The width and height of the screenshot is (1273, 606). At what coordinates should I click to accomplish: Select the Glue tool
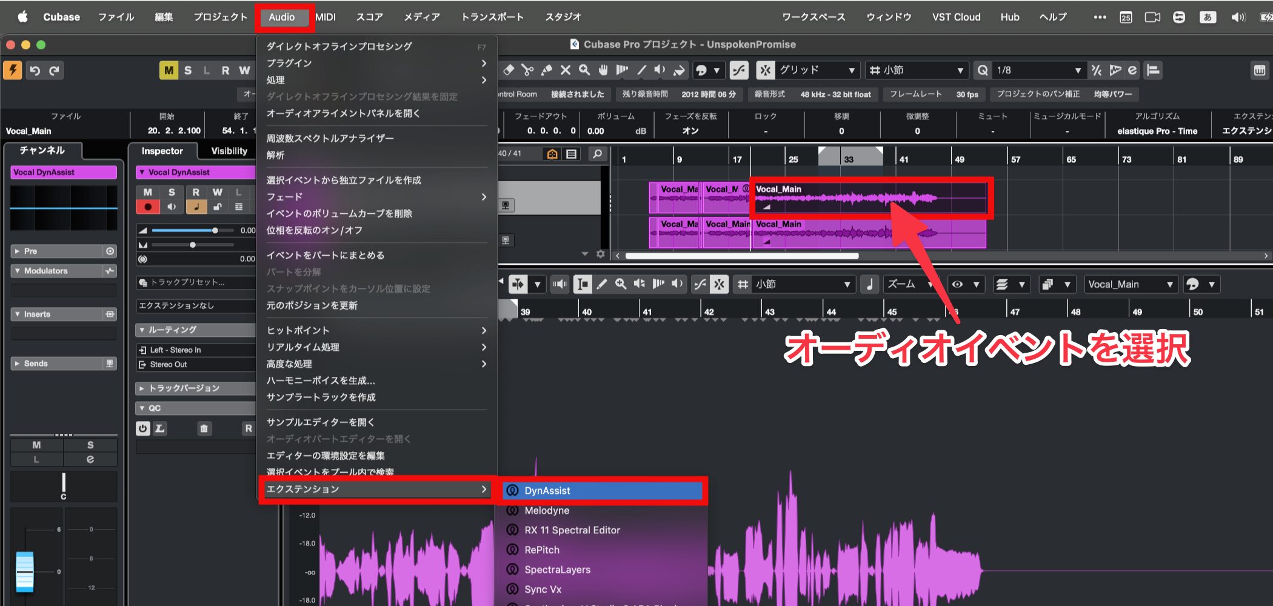[x=546, y=70]
